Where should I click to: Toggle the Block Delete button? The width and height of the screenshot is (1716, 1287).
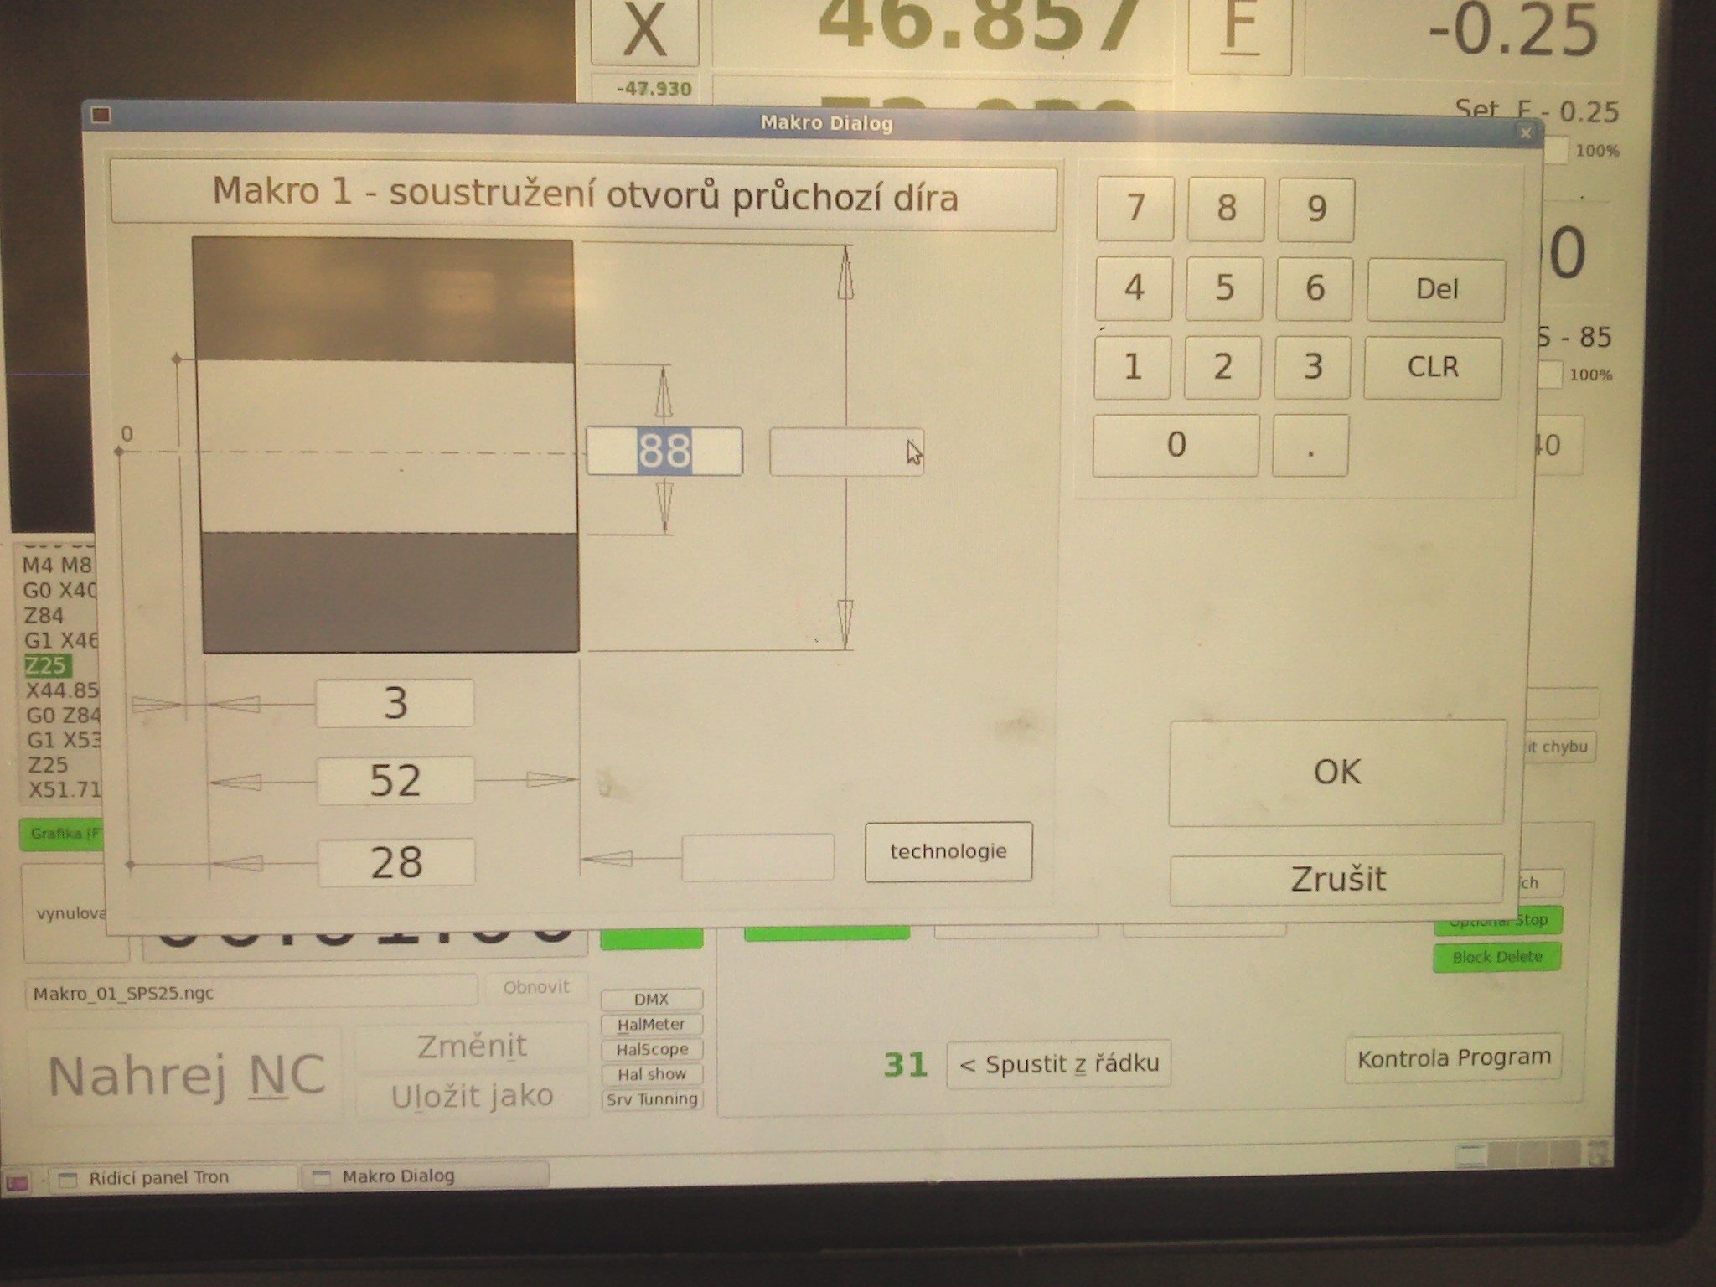[1496, 957]
